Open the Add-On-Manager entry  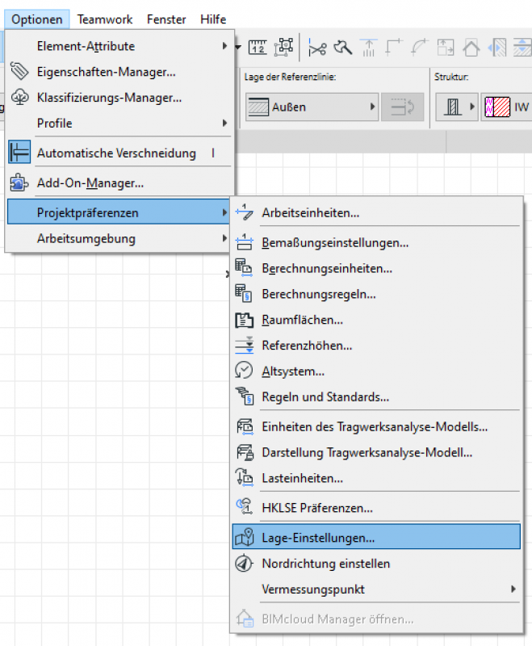pos(90,183)
